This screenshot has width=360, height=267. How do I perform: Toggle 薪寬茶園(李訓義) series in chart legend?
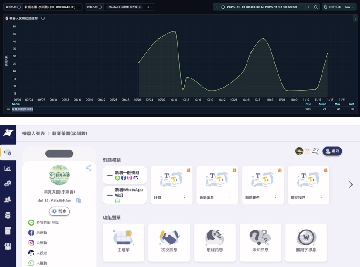[x=22, y=109]
